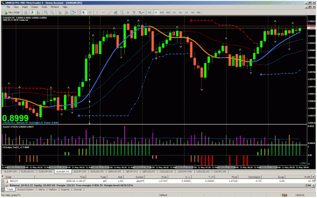Switch to line chart display
This screenshot has width=317, height=198.
(x=38, y=13)
